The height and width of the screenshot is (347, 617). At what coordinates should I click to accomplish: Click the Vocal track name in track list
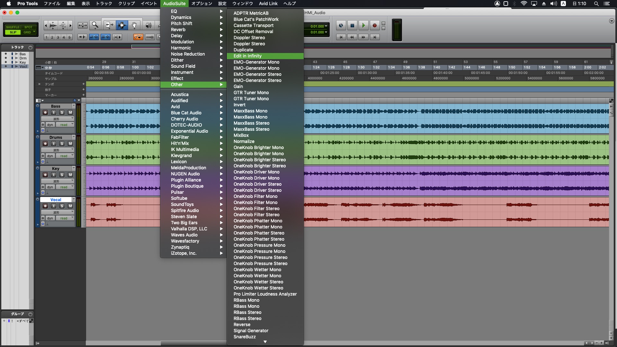[23, 67]
